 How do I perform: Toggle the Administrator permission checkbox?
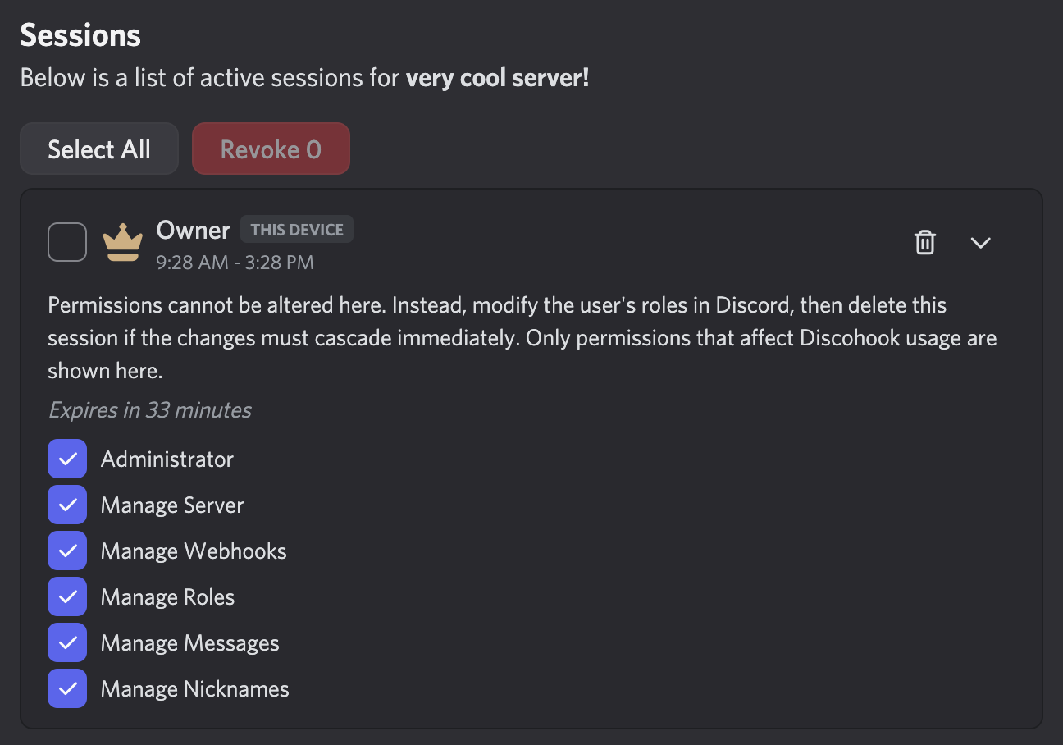(67, 459)
